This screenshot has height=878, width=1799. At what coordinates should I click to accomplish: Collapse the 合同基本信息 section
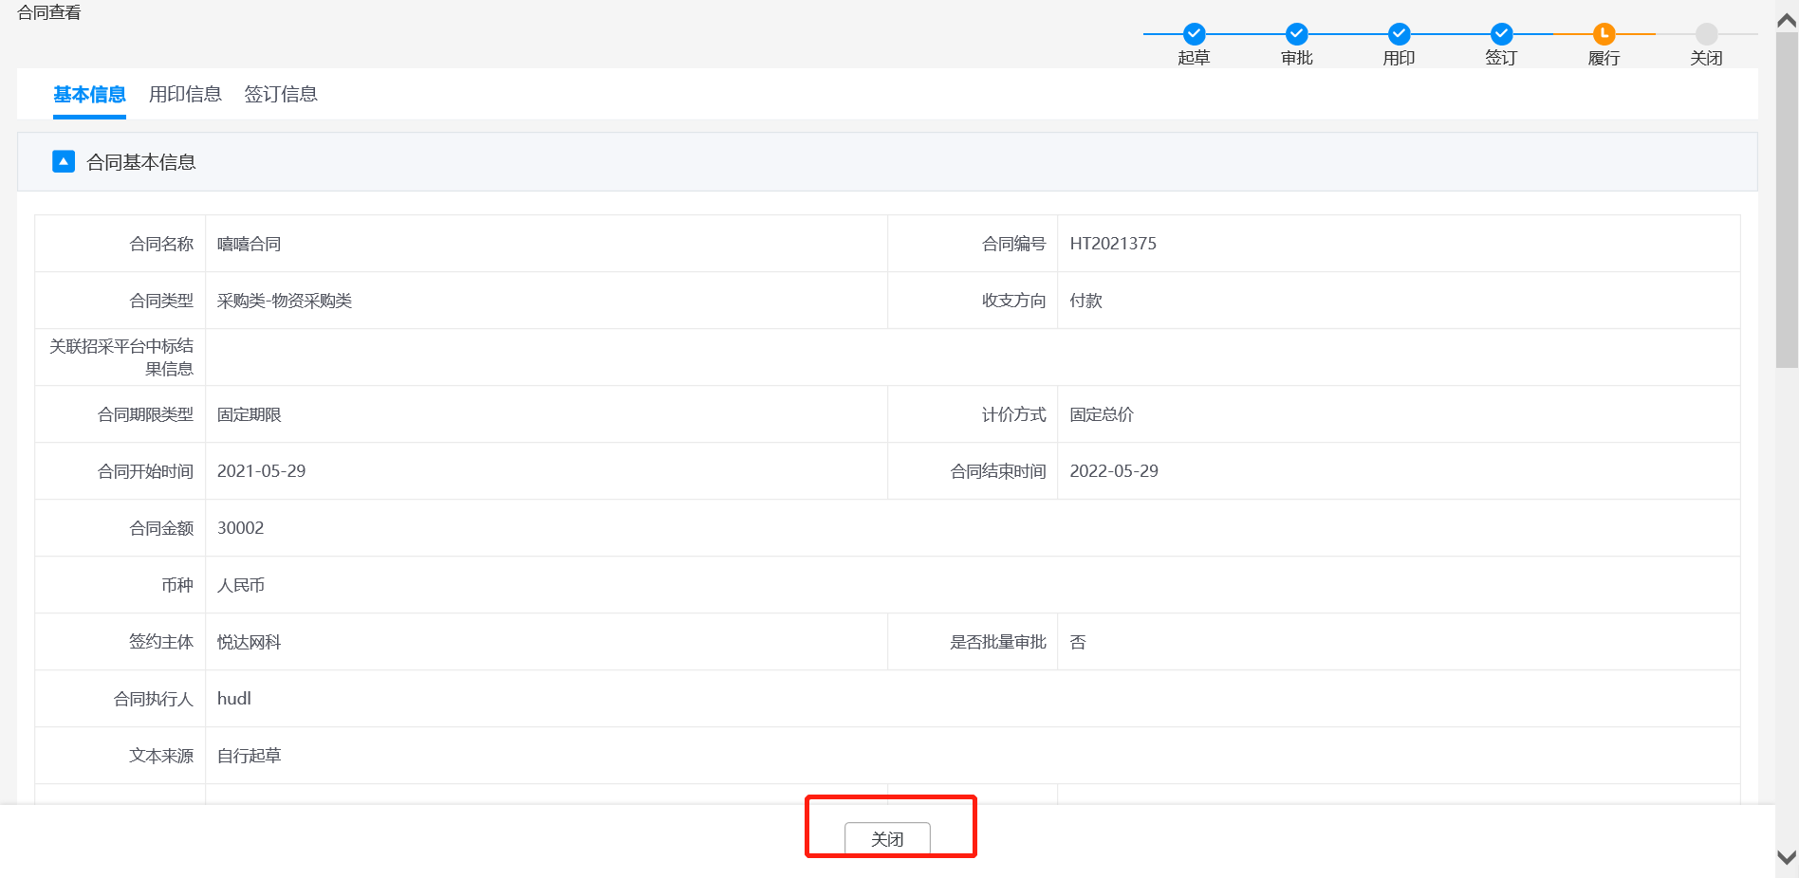64,161
